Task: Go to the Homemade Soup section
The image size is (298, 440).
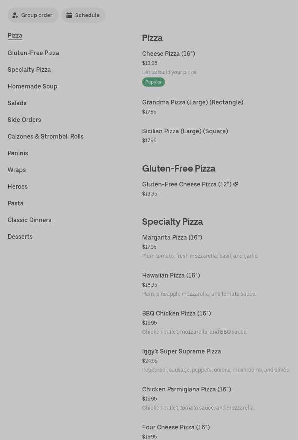Action: [32, 86]
